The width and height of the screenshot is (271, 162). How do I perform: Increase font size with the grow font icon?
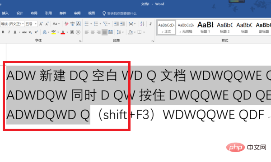point(41,24)
